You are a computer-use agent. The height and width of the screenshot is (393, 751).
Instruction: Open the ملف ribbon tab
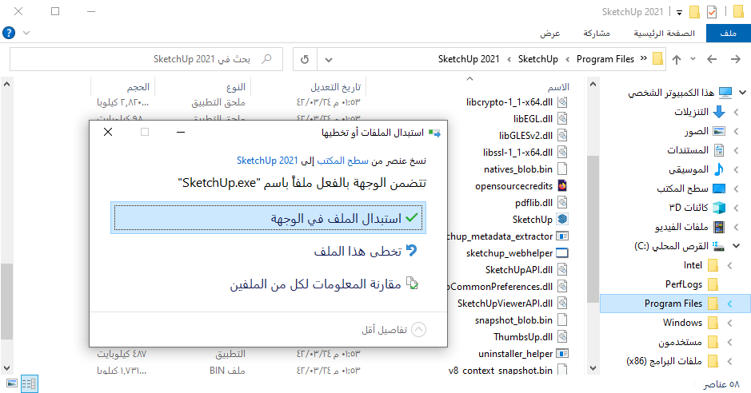[x=728, y=33]
